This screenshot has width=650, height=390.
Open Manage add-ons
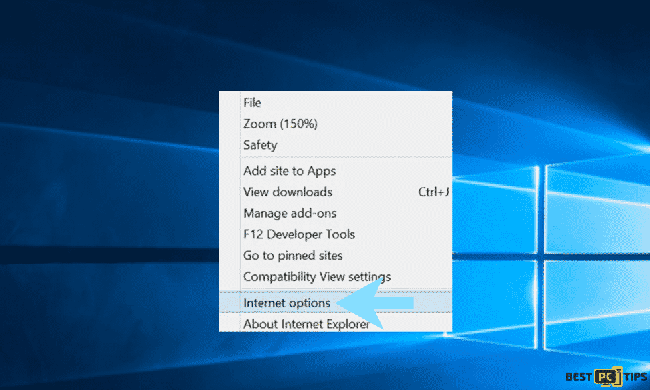point(335,213)
